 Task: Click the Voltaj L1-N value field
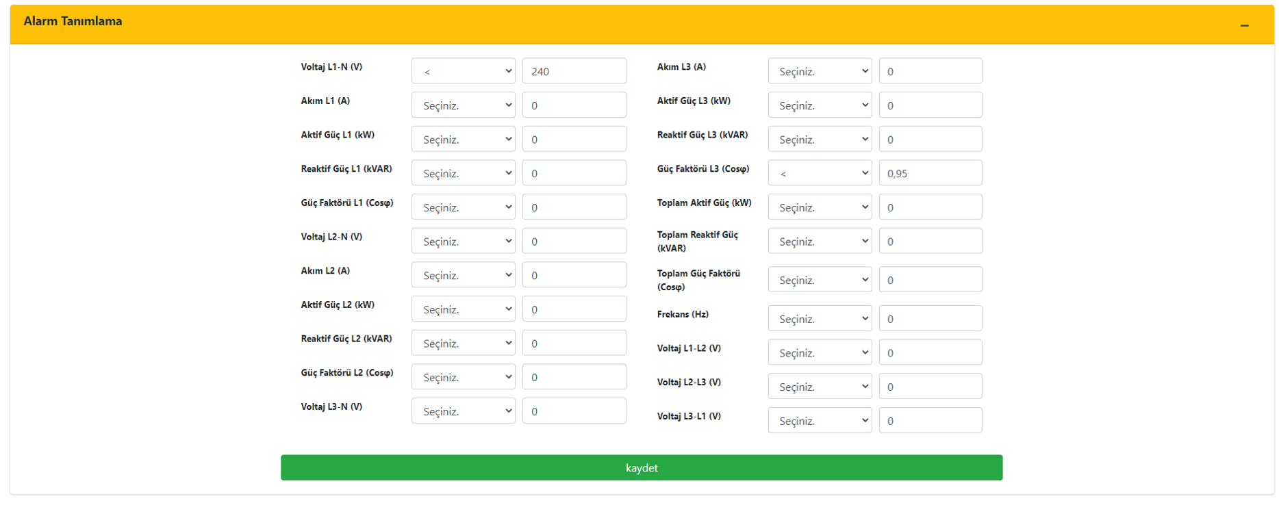[574, 71]
